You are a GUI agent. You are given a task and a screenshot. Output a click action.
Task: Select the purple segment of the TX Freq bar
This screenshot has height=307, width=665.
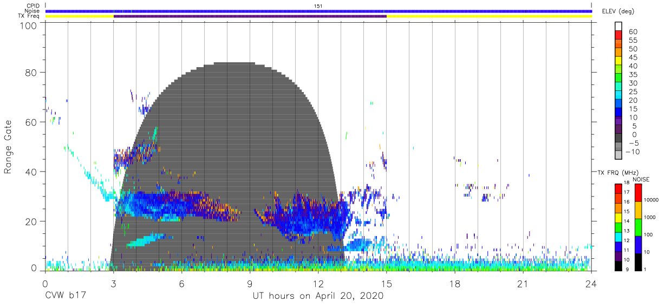point(250,16)
